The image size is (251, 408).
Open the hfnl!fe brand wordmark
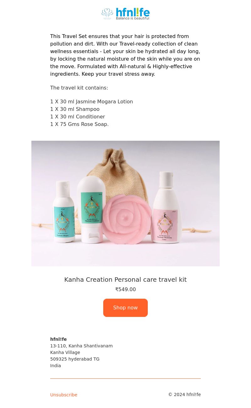pos(133,12)
